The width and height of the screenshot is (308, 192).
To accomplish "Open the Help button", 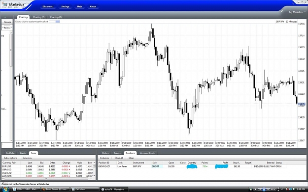I will (x=79, y=7).
